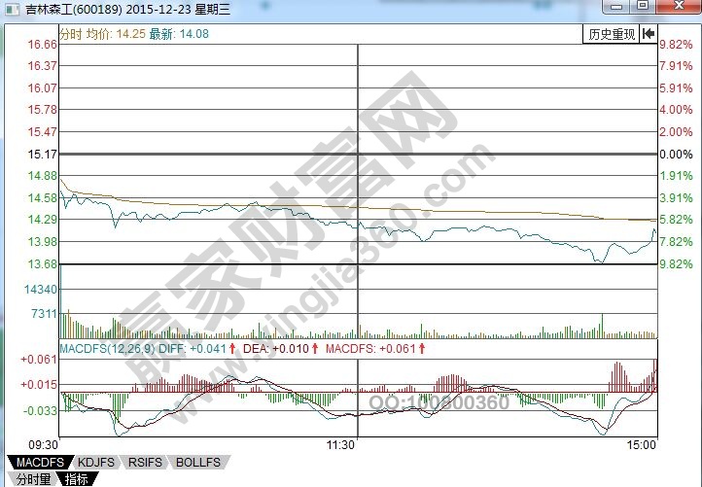The height and width of the screenshot is (487, 702).
Task: Select the 指标 indicators tab
Action: point(78,478)
